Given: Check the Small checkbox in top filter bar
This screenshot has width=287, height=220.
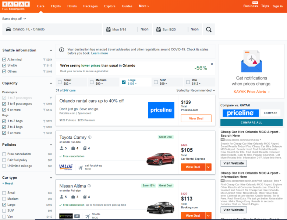Looking at the screenshot, I should coord(60,82).
